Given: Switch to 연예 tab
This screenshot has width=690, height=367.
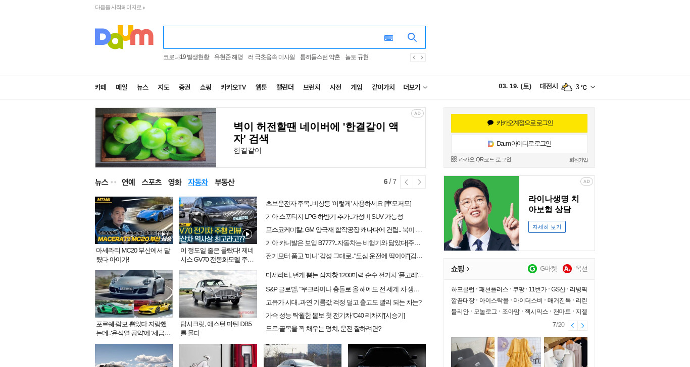Looking at the screenshot, I should point(128,182).
